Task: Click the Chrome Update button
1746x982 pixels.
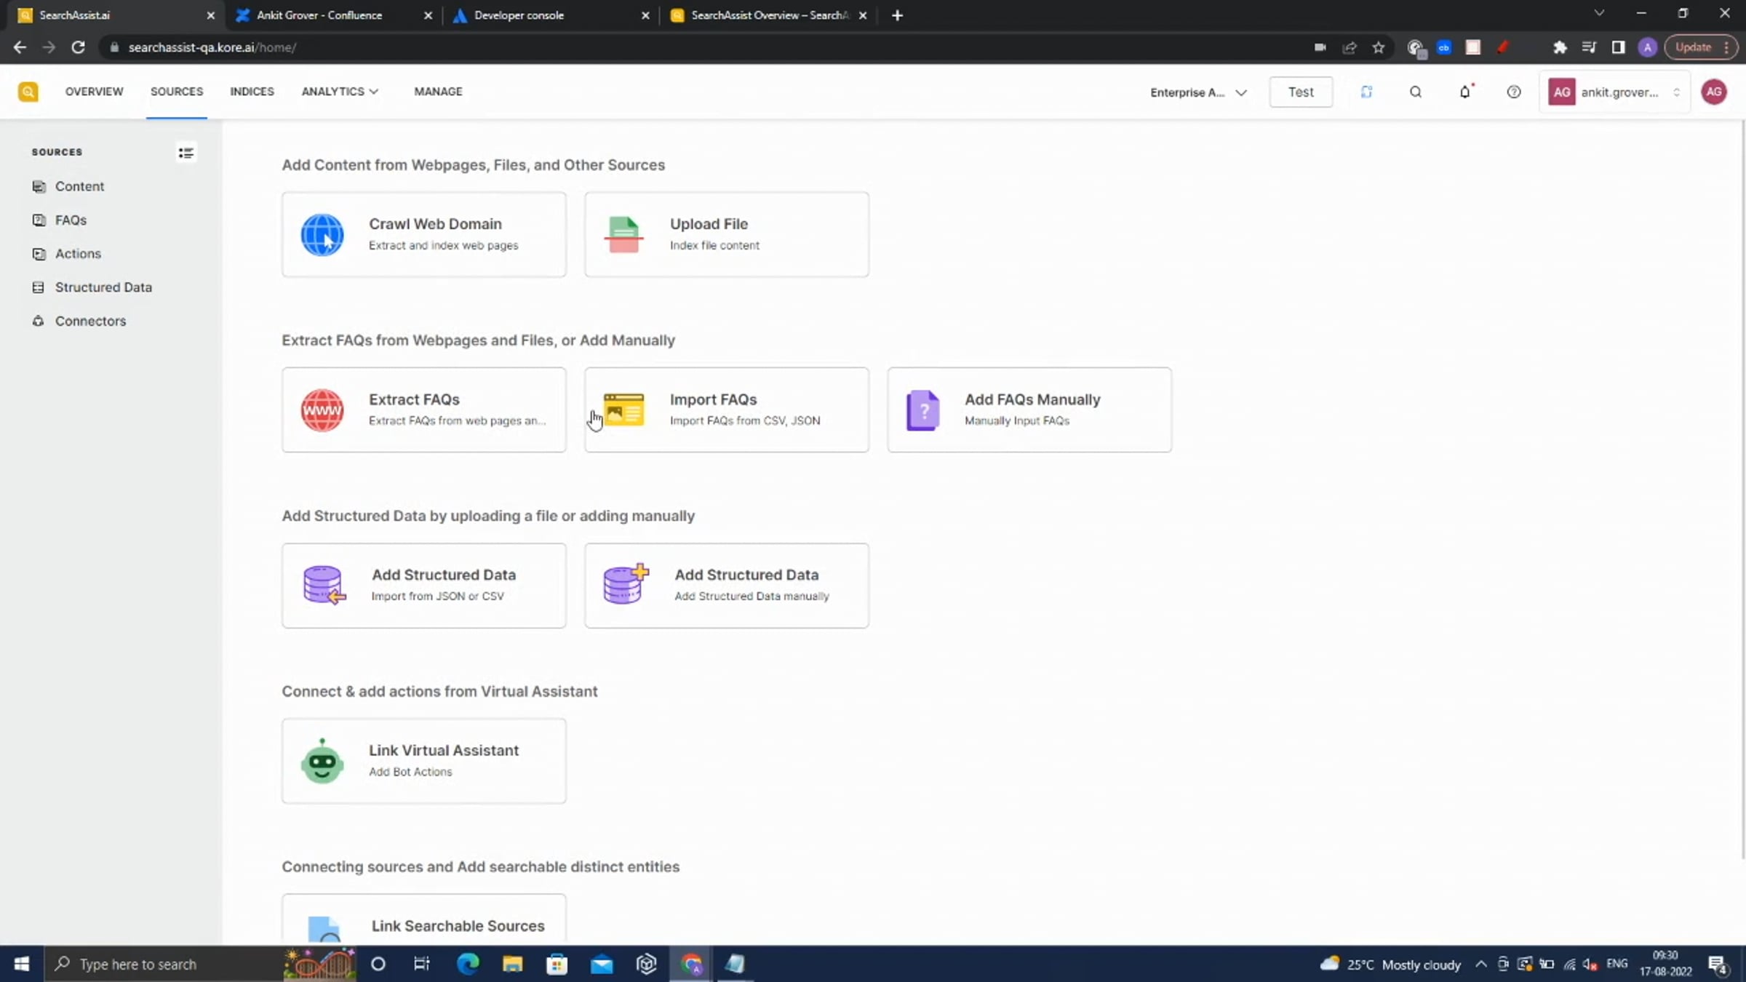Action: pyautogui.click(x=1700, y=47)
